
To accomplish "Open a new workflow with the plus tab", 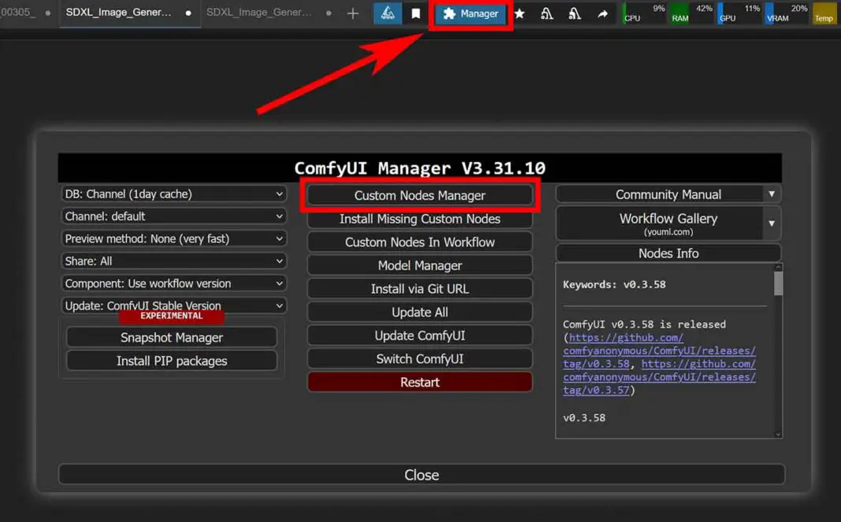I will [352, 13].
